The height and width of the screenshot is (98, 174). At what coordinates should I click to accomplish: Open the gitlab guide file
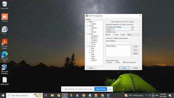pos(5,81)
